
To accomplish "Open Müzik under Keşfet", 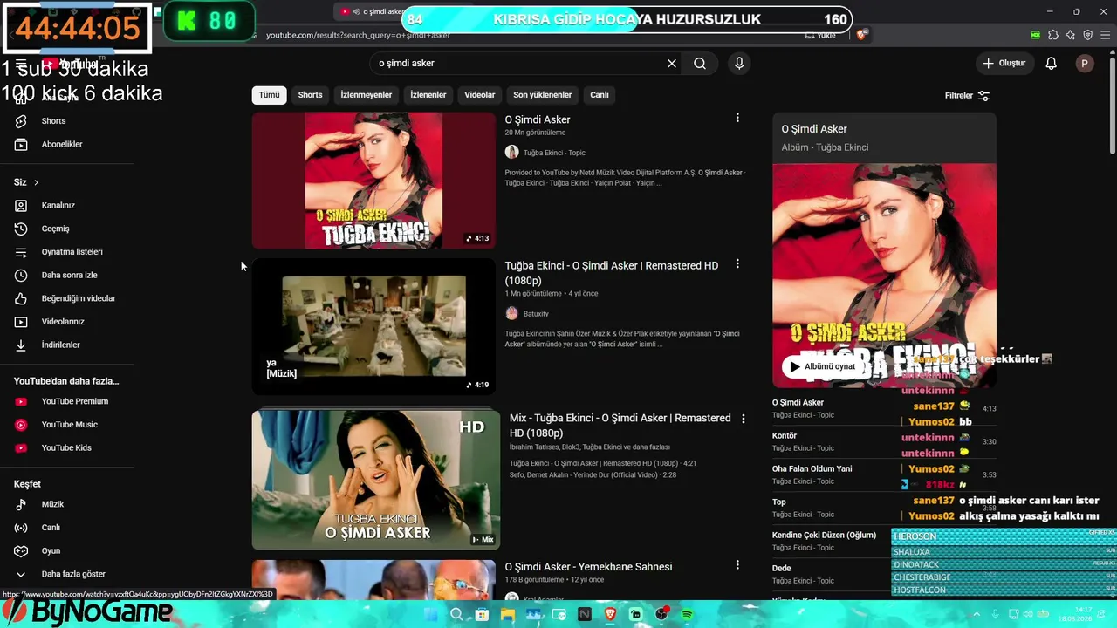I will click(52, 504).
